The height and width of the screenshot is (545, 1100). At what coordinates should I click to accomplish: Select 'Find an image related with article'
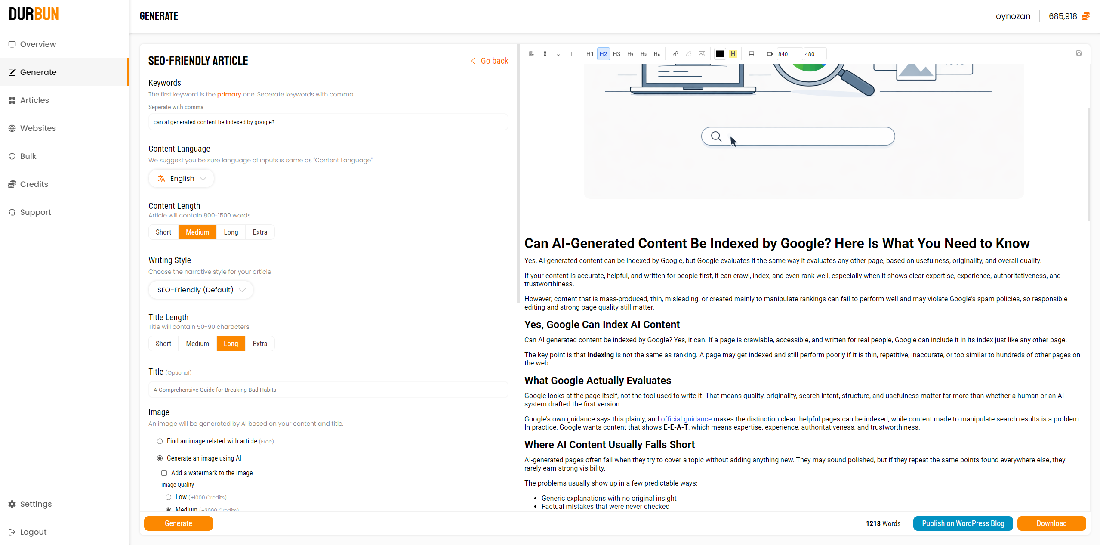[160, 441]
